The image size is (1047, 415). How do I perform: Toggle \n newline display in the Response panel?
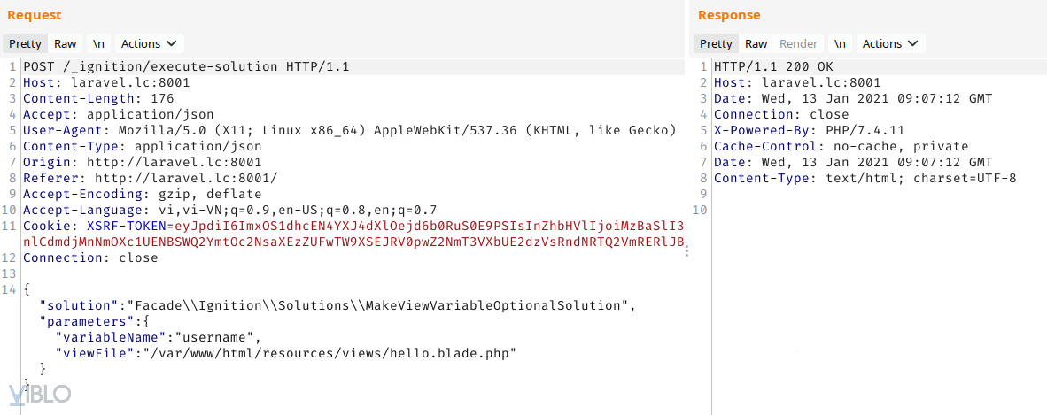[840, 43]
